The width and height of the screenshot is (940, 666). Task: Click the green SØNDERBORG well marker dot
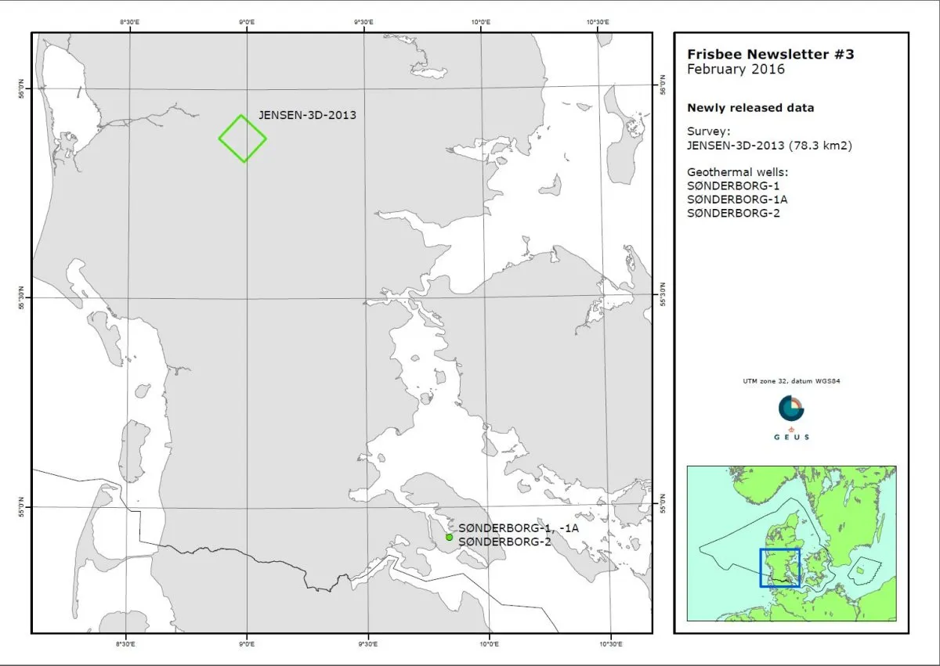tap(449, 537)
